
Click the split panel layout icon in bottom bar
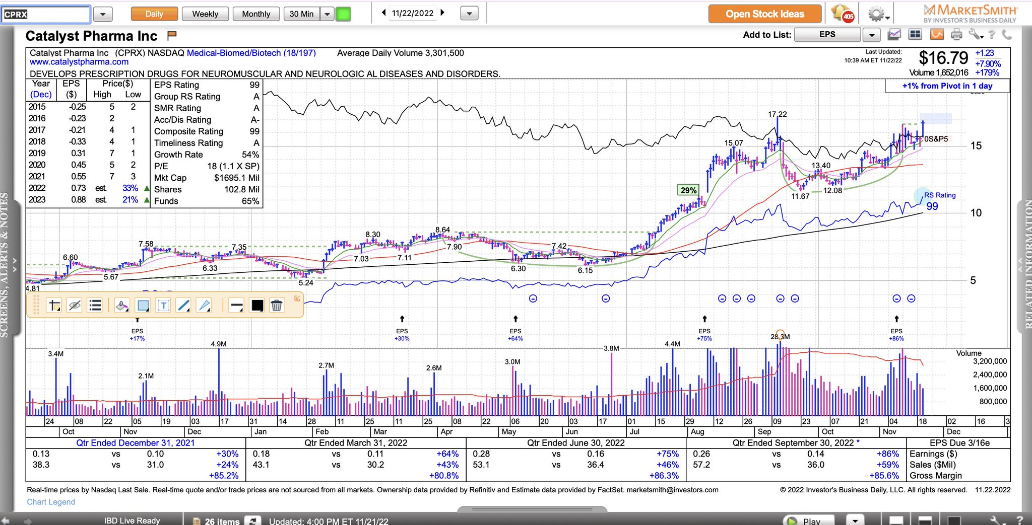925,520
